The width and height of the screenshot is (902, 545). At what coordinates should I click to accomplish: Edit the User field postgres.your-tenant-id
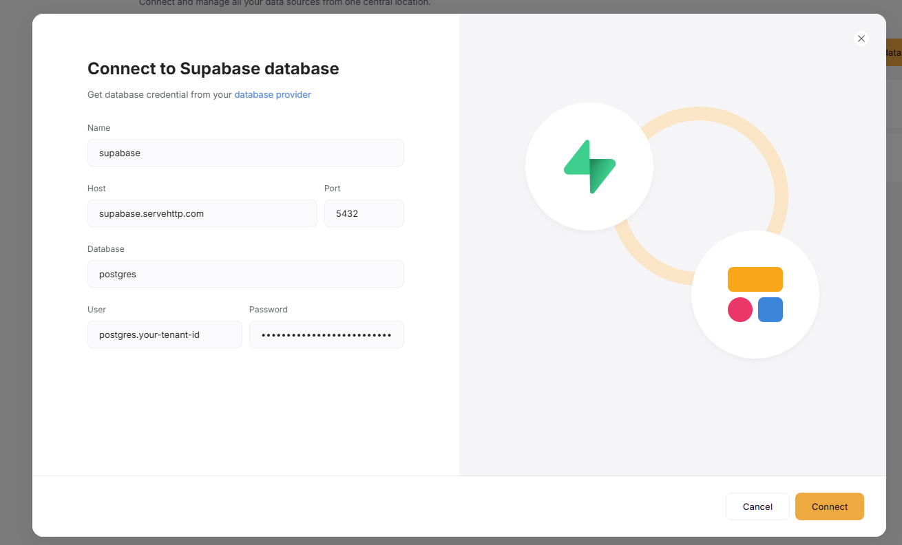[x=165, y=334]
